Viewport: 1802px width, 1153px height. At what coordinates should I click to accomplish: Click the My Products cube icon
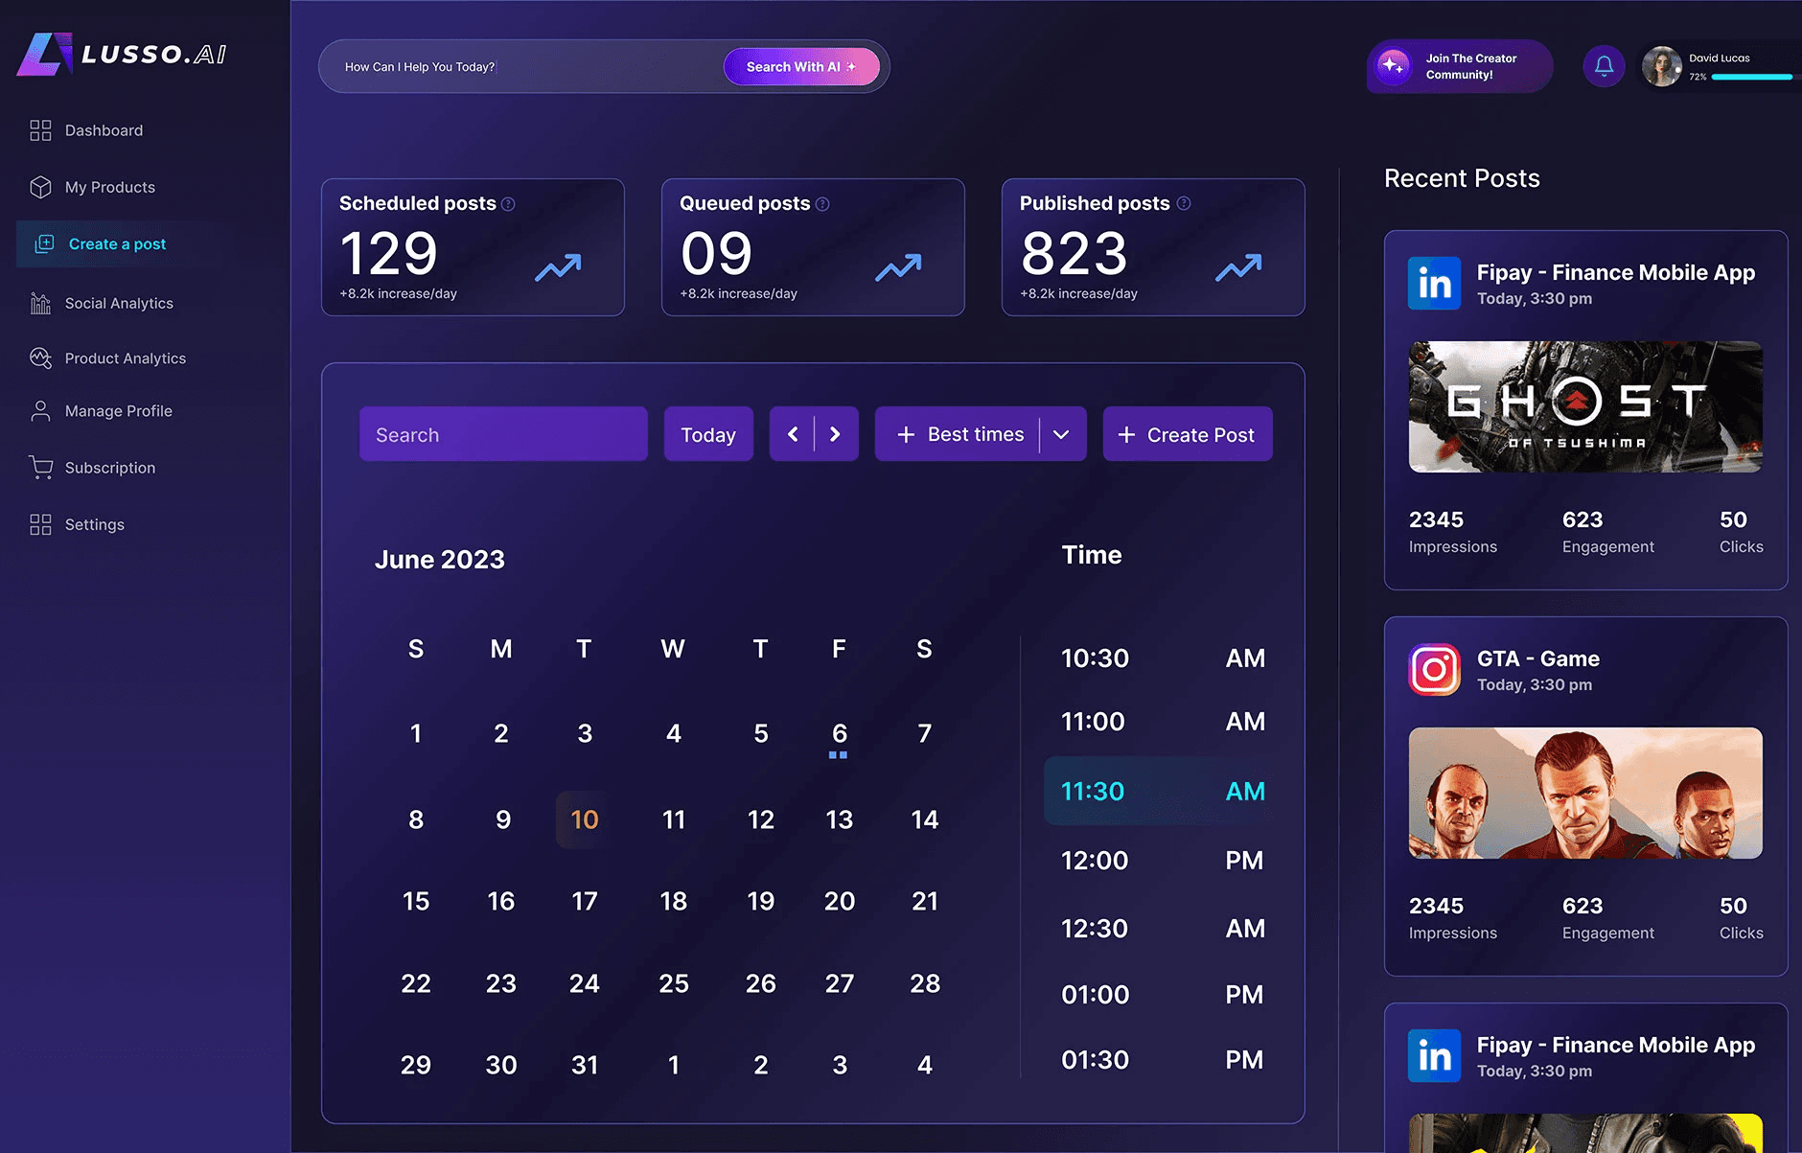40,187
